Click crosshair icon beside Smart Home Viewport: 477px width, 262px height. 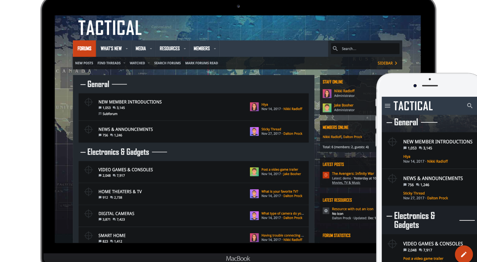(88, 235)
